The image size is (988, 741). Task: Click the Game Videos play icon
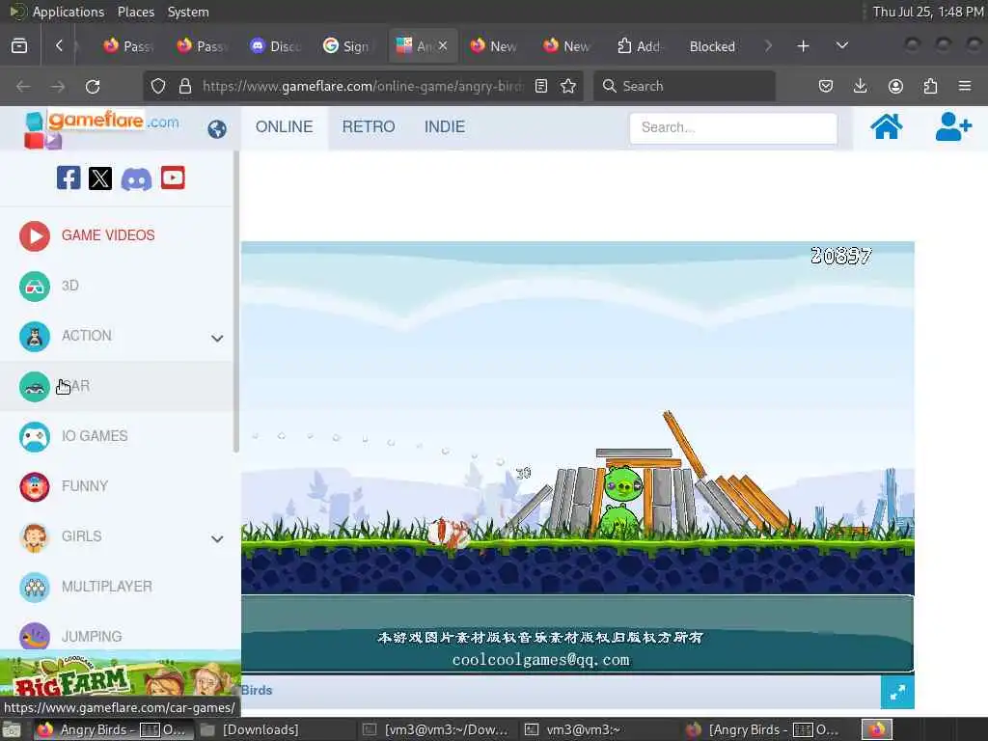[35, 236]
